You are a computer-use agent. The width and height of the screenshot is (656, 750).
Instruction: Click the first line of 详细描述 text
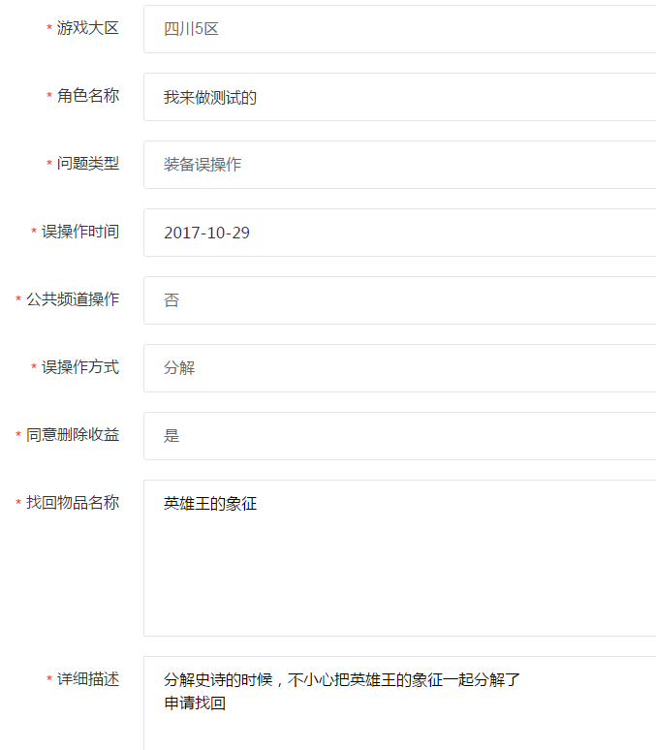(342, 680)
